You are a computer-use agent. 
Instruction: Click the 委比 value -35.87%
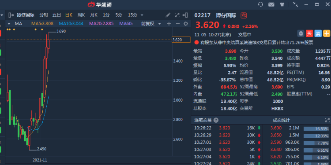[x=227, y=80]
